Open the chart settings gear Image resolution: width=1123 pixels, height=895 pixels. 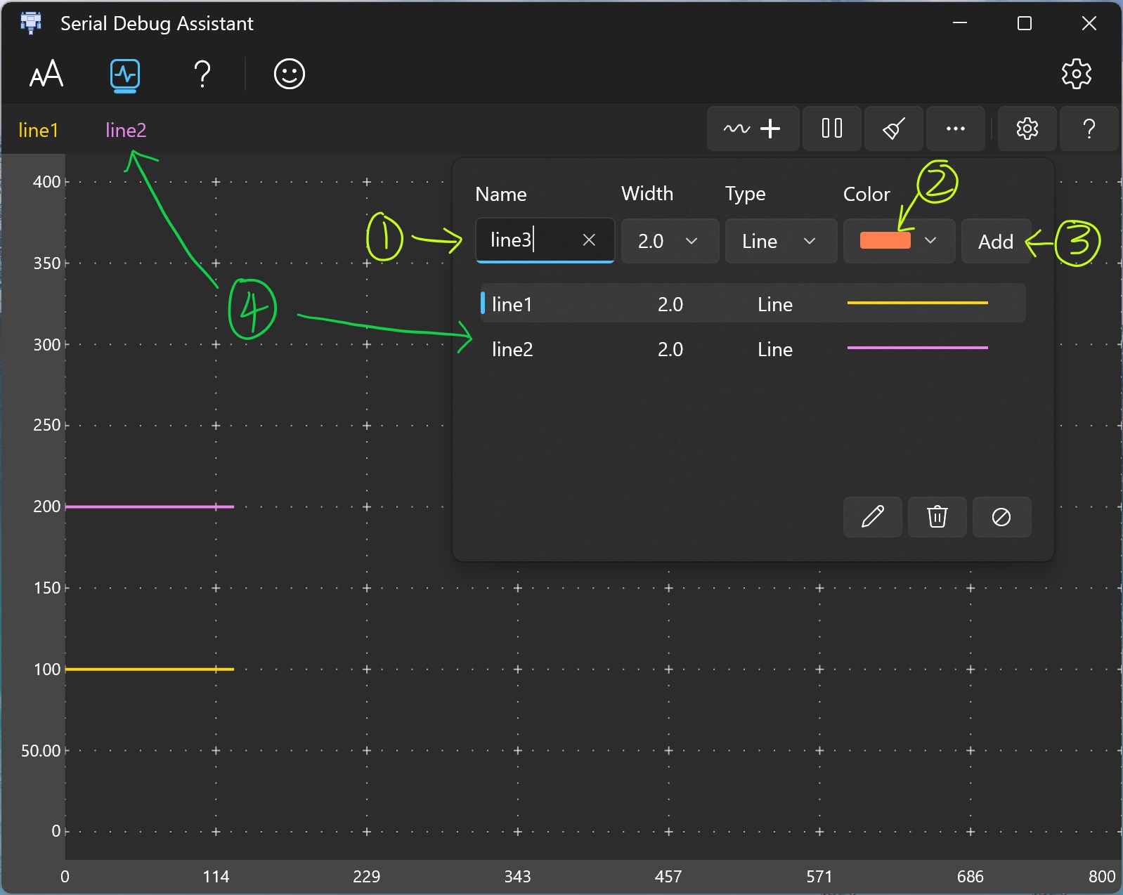click(1027, 129)
